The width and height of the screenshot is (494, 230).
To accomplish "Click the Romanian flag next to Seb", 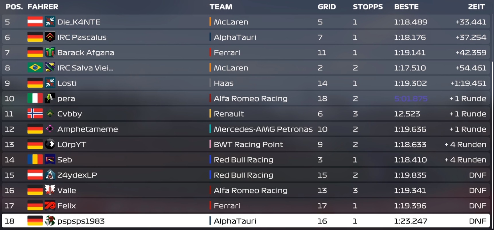I will point(35,160).
